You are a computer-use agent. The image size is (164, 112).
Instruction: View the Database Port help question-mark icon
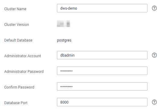point(154,102)
